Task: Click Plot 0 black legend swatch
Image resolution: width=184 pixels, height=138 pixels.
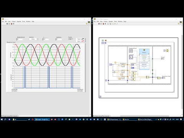Action: pos(83,39)
